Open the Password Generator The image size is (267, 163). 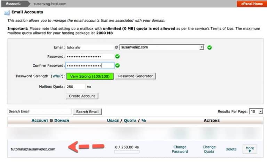[x=136, y=76]
